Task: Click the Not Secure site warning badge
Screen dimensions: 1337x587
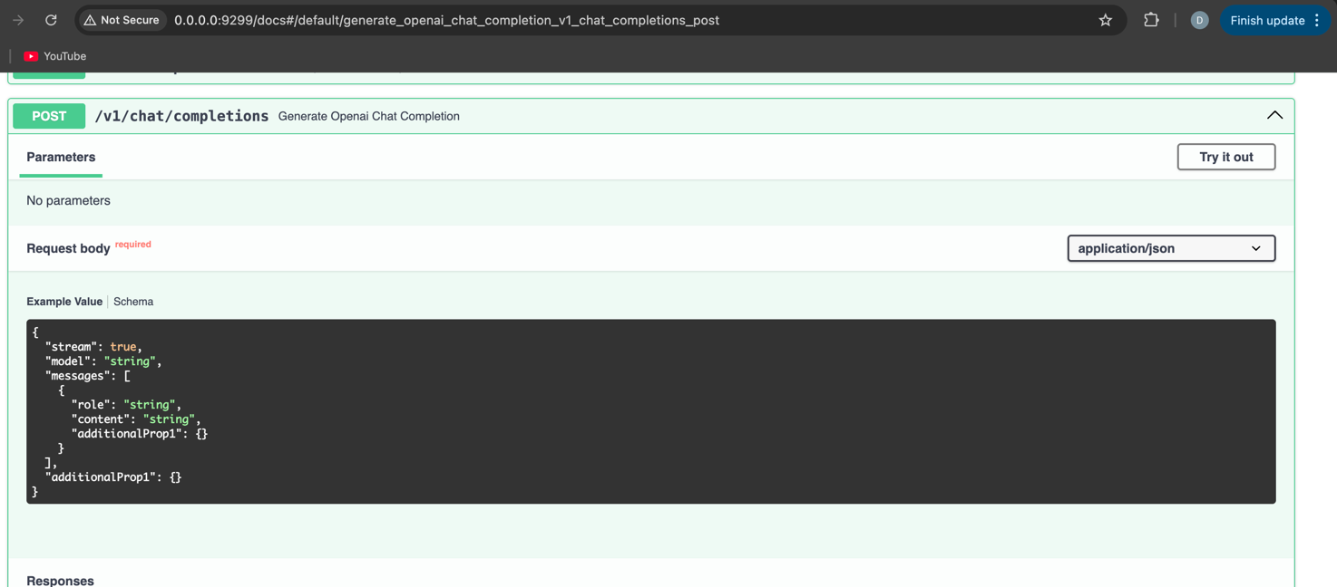Action: 122,20
